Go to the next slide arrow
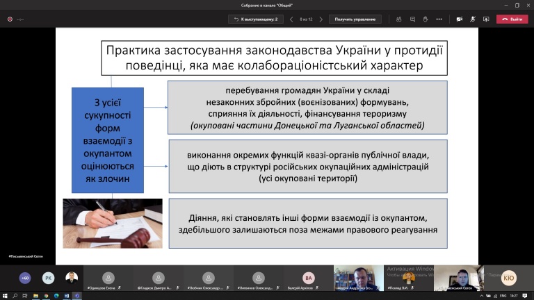The height and width of the screenshot is (300, 534). (x=319, y=19)
